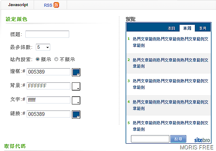This screenshot has width=216, height=151.
Task: Open the 邊框 blue color swatch picker
Action: [x=76, y=72]
